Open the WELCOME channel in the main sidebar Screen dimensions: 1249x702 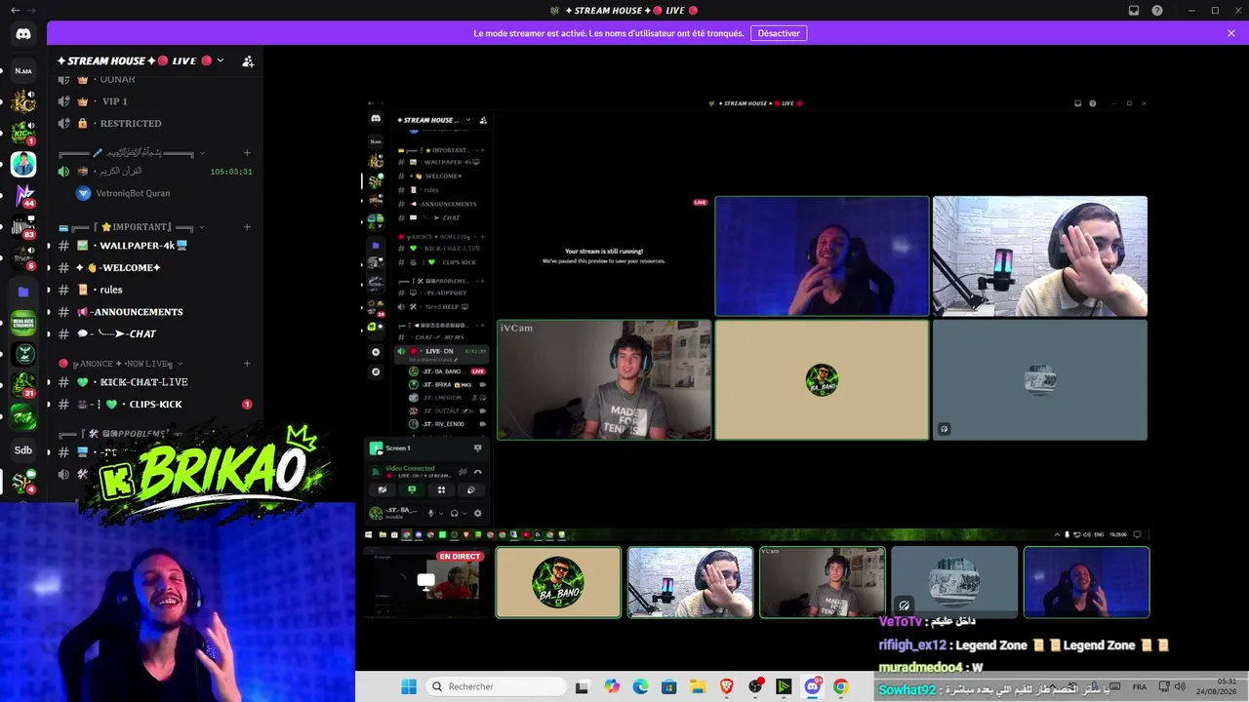(156, 267)
